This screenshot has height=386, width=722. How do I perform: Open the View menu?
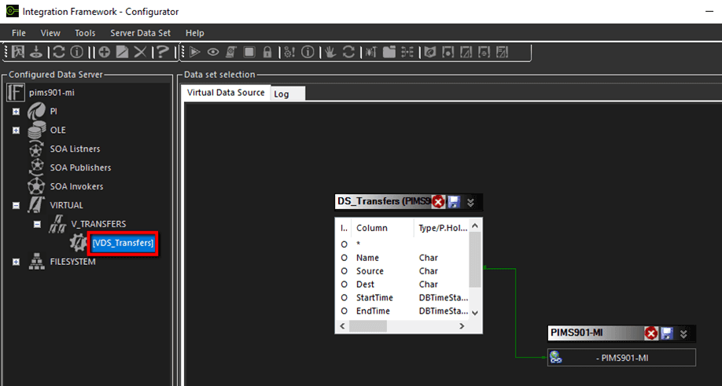click(x=50, y=33)
